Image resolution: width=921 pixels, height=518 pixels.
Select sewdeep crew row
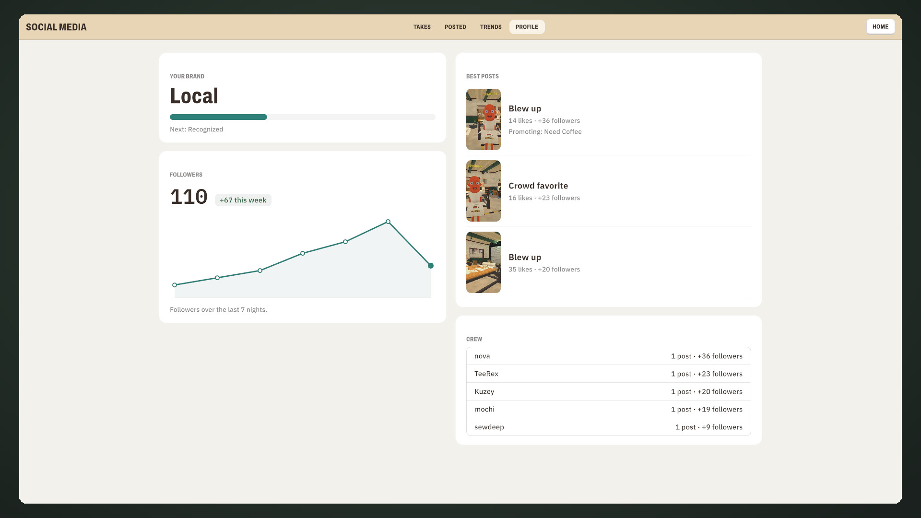click(608, 427)
